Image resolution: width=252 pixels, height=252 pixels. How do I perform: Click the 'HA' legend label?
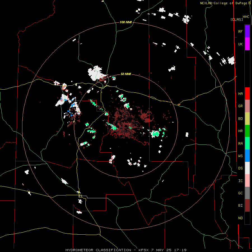click(240, 94)
